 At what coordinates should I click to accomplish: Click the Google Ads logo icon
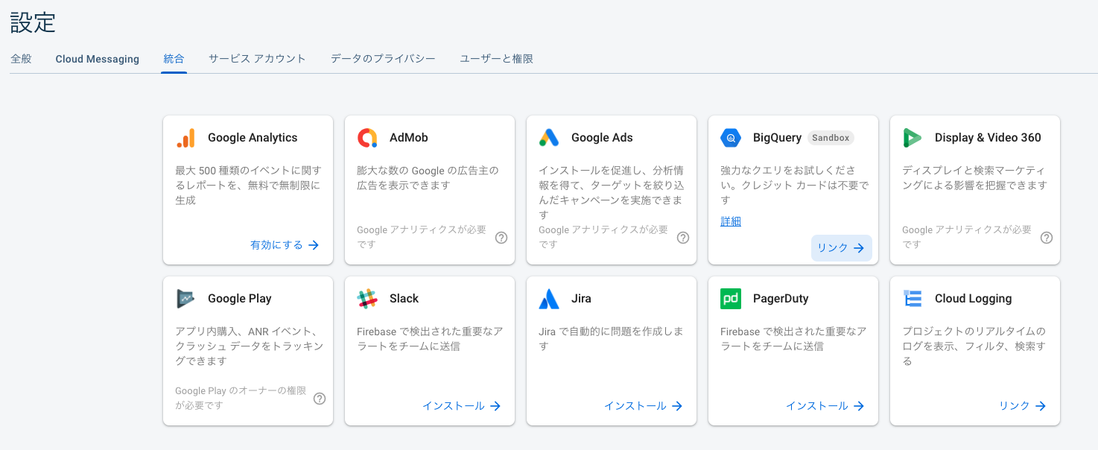[549, 138]
